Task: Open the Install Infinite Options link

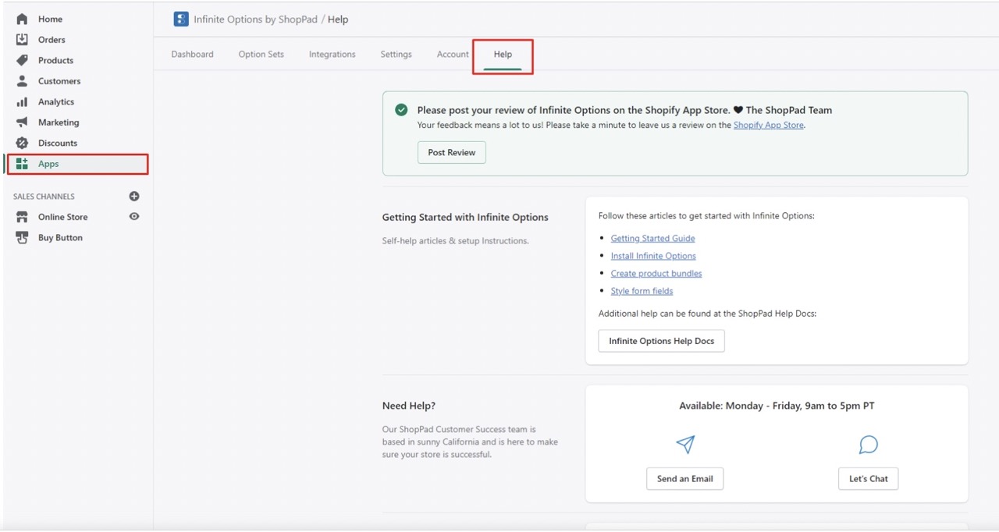Action: pyautogui.click(x=653, y=256)
